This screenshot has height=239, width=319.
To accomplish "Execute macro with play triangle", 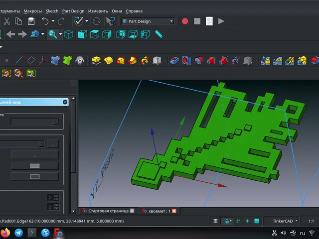I will (x=221, y=21).
